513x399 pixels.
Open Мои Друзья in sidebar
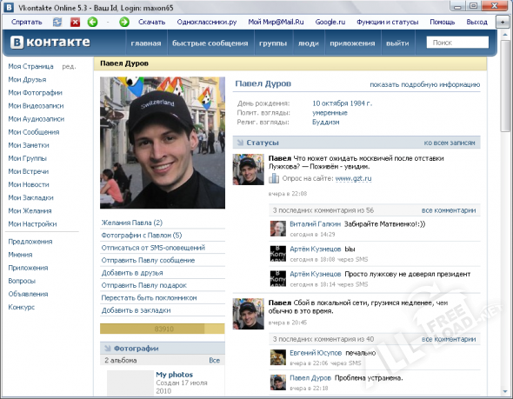(x=27, y=79)
